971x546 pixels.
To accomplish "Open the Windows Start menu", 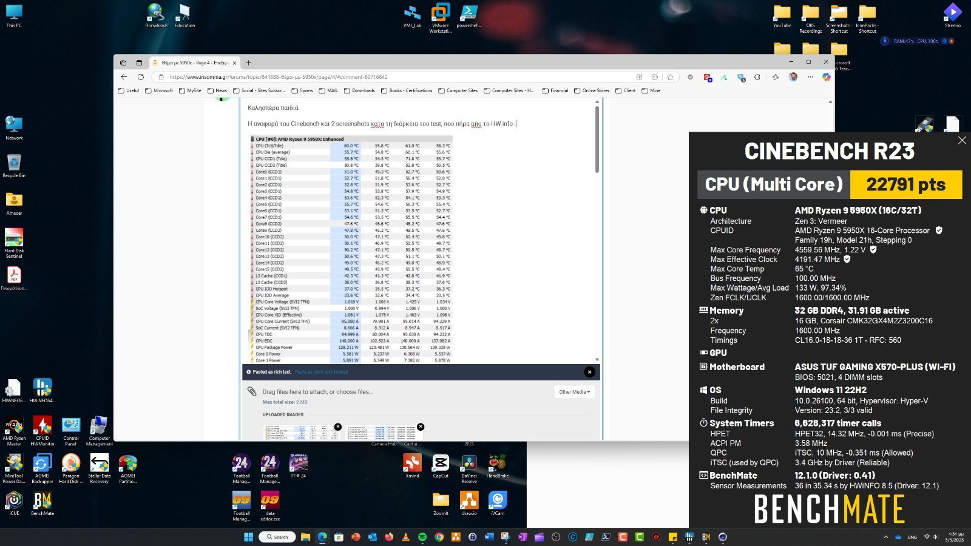I will [x=248, y=537].
